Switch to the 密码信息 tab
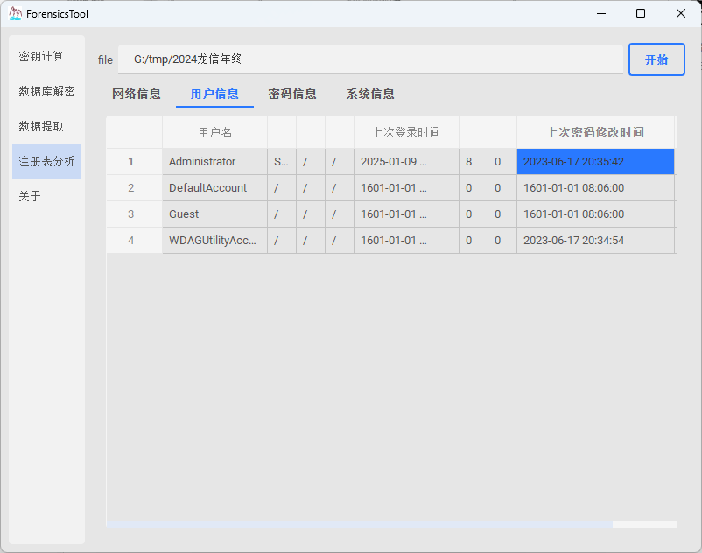The width and height of the screenshot is (702, 553). coord(292,94)
